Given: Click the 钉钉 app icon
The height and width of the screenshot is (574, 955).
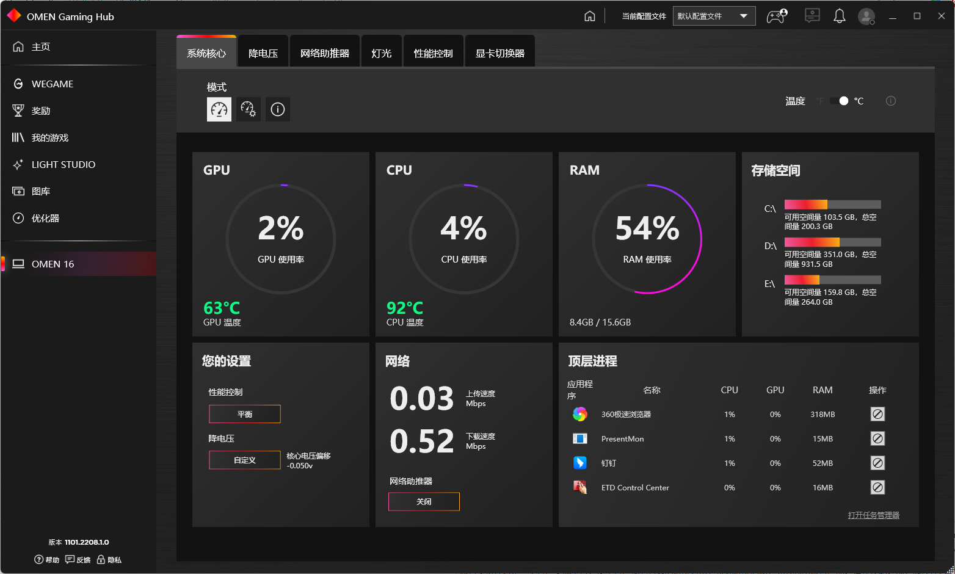Looking at the screenshot, I should point(580,463).
